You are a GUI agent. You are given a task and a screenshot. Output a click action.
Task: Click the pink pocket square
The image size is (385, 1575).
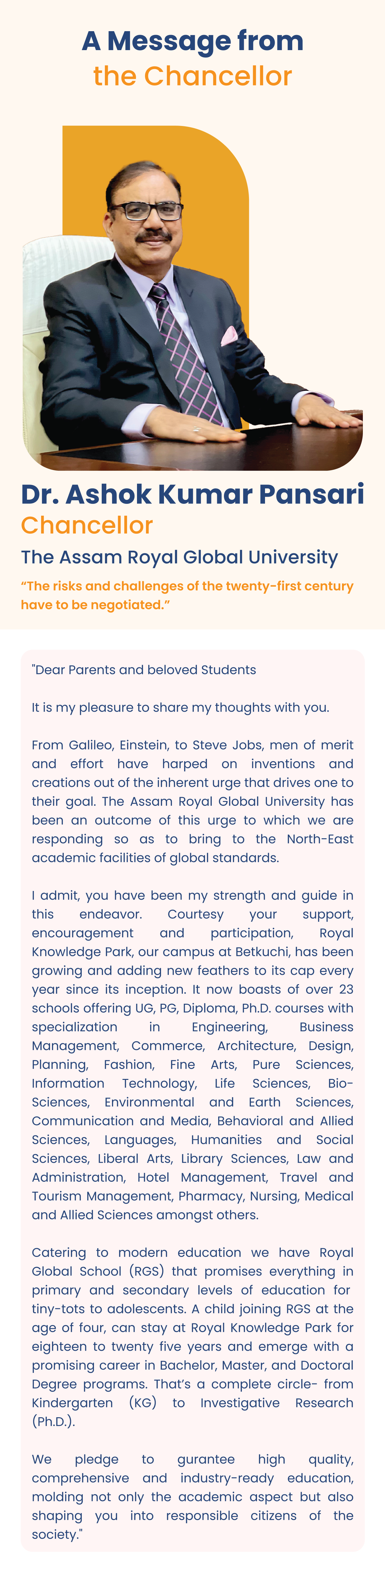[x=229, y=335]
